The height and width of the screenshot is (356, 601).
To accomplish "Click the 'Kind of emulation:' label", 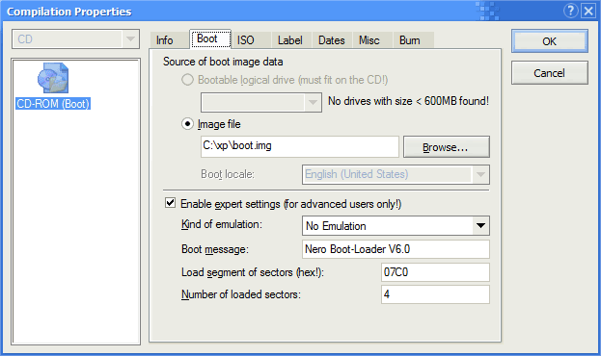I will pyautogui.click(x=222, y=224).
